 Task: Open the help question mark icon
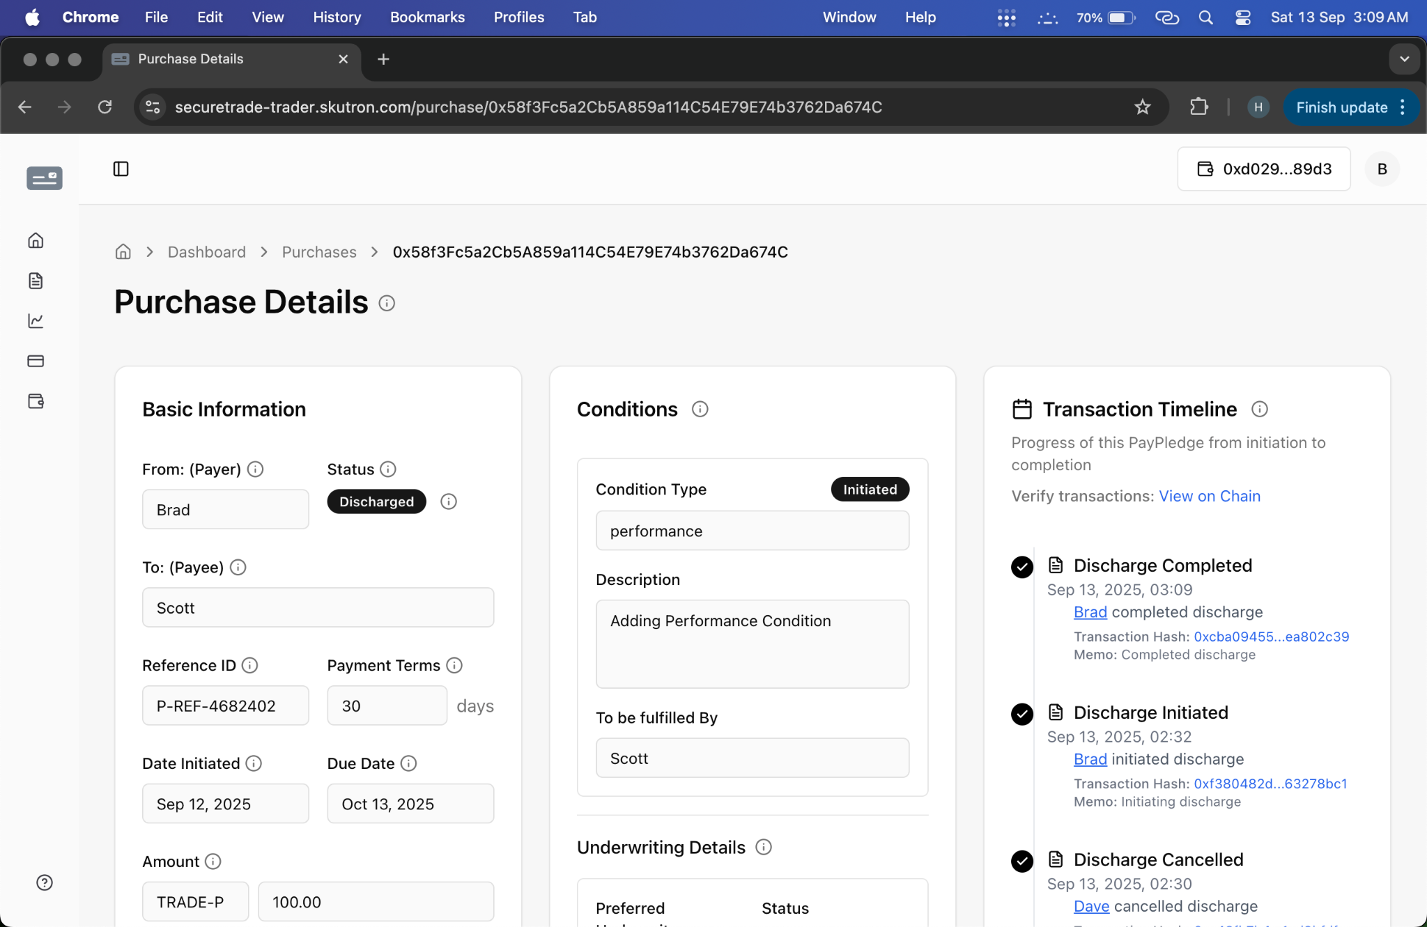(45, 882)
